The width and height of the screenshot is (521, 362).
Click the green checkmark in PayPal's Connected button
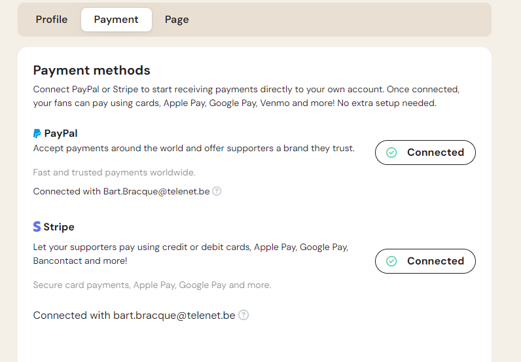coord(391,153)
